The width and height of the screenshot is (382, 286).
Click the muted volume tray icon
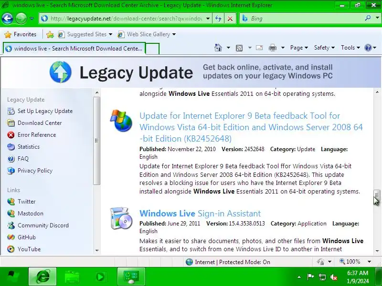point(334,277)
